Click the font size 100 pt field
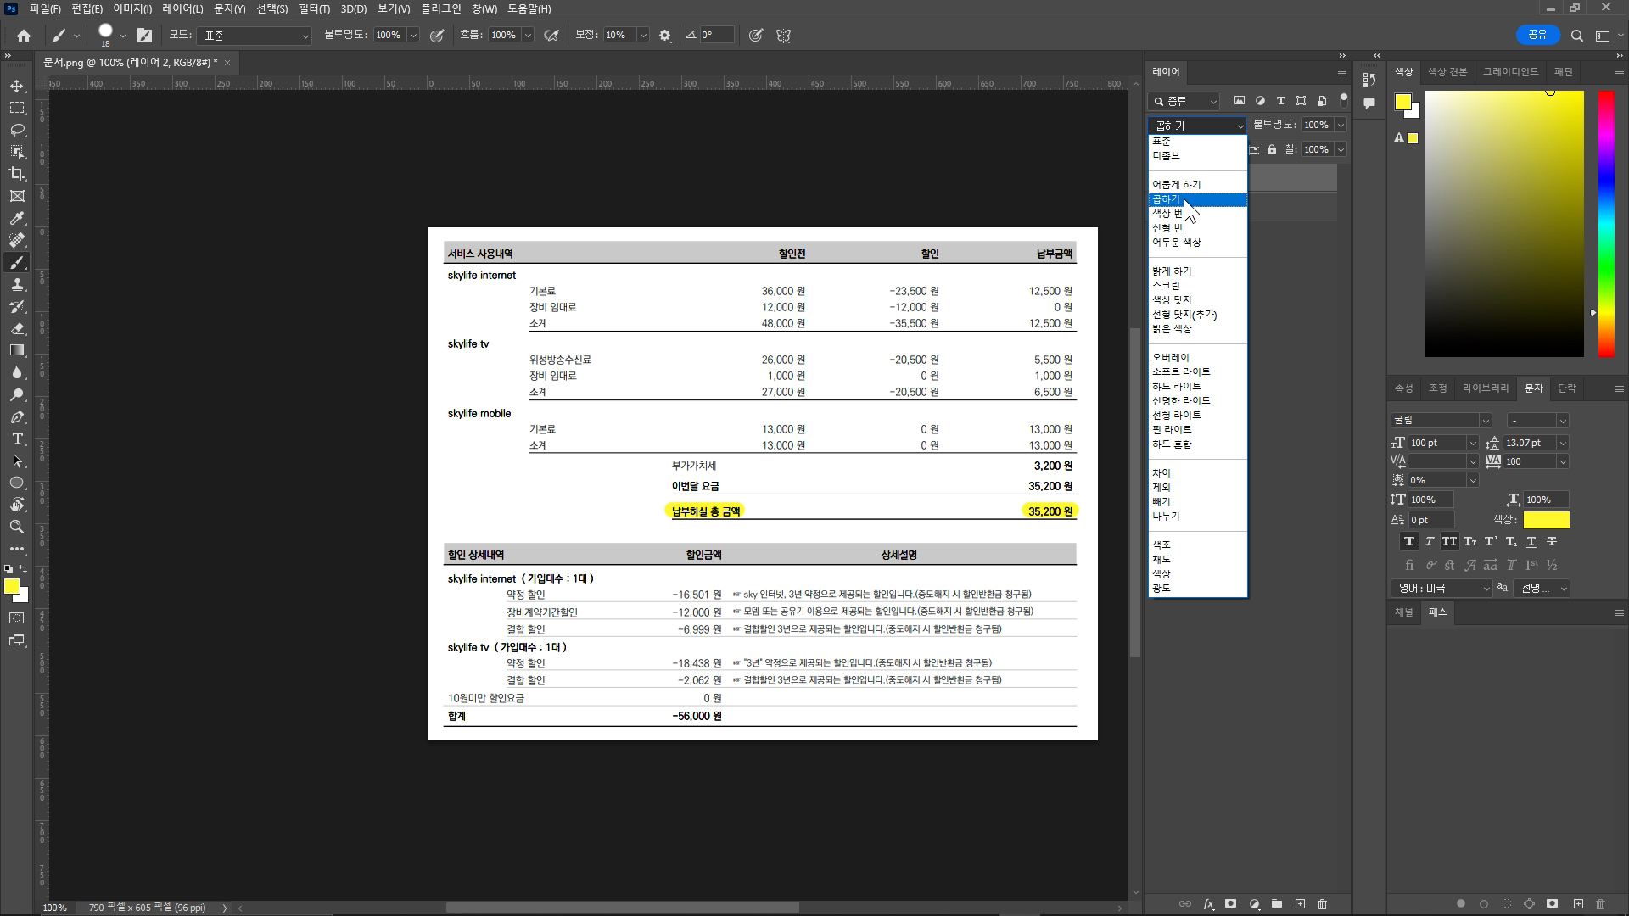 1436,443
